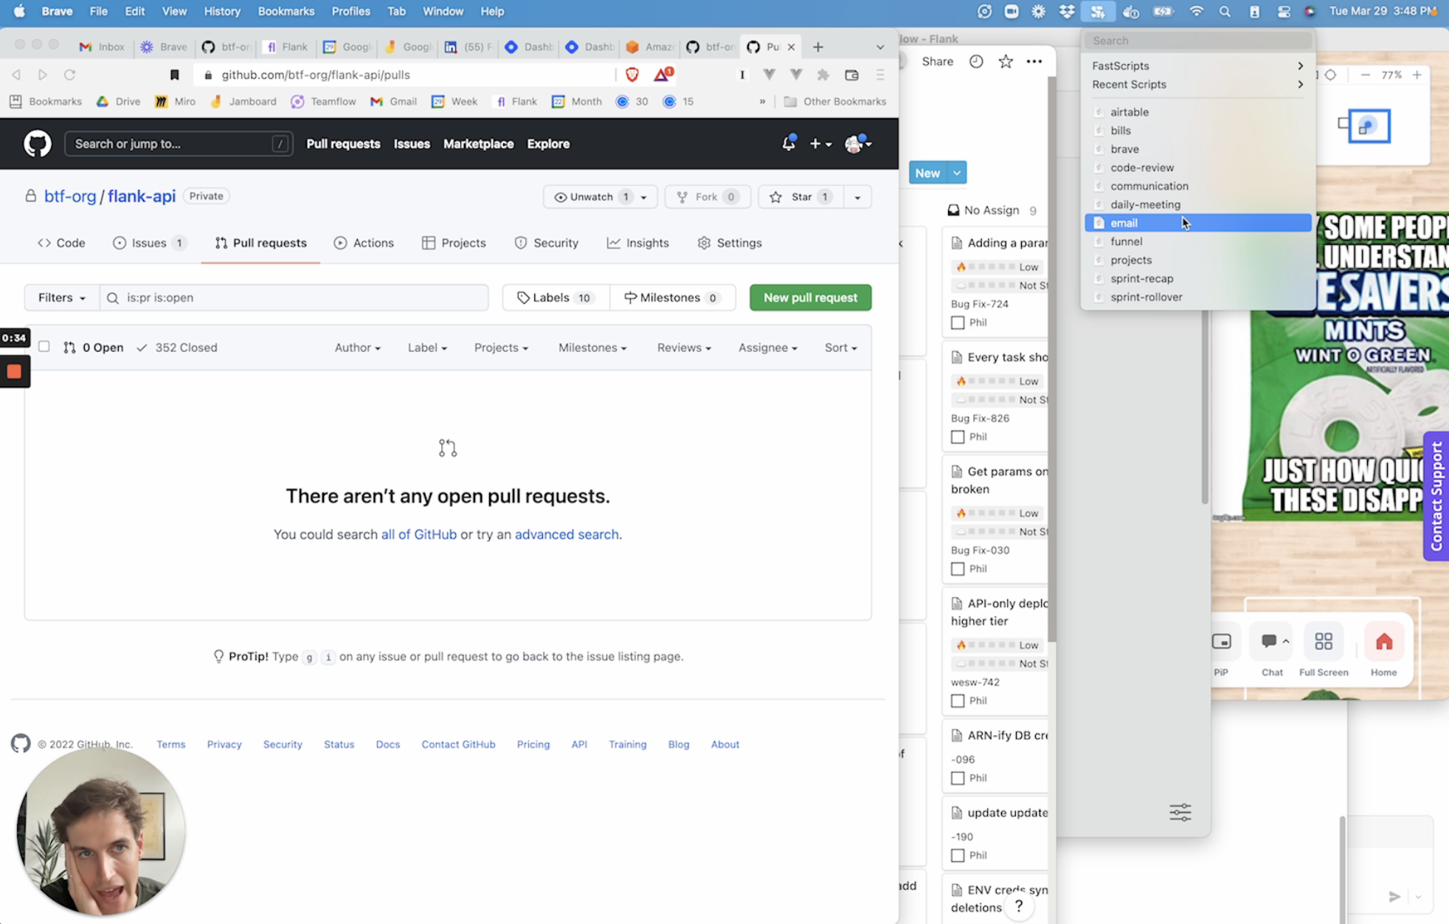Open the GitHub notifications bell
The width and height of the screenshot is (1449, 924).
(787, 144)
